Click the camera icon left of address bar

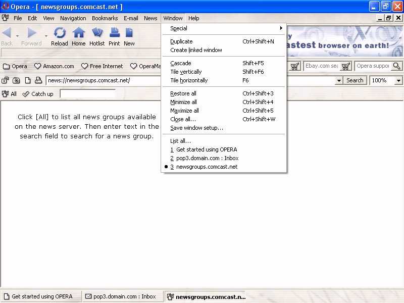[x=16, y=80]
